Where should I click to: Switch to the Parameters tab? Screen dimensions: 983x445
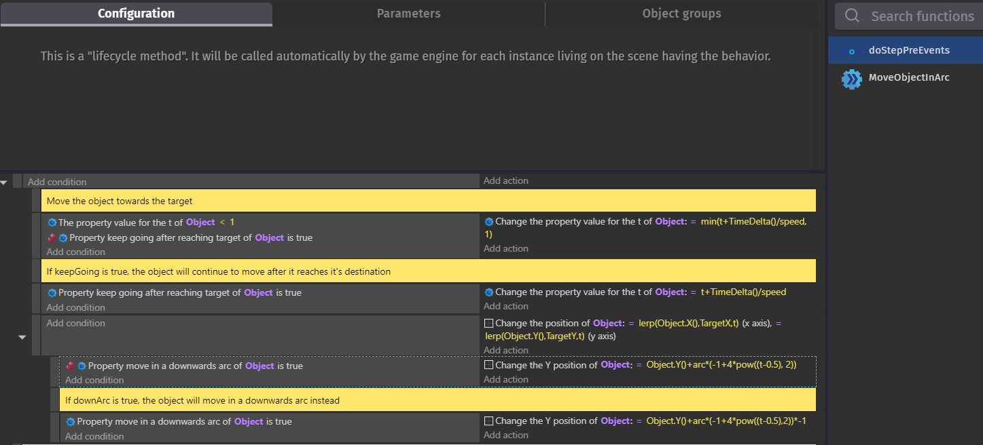pos(408,14)
